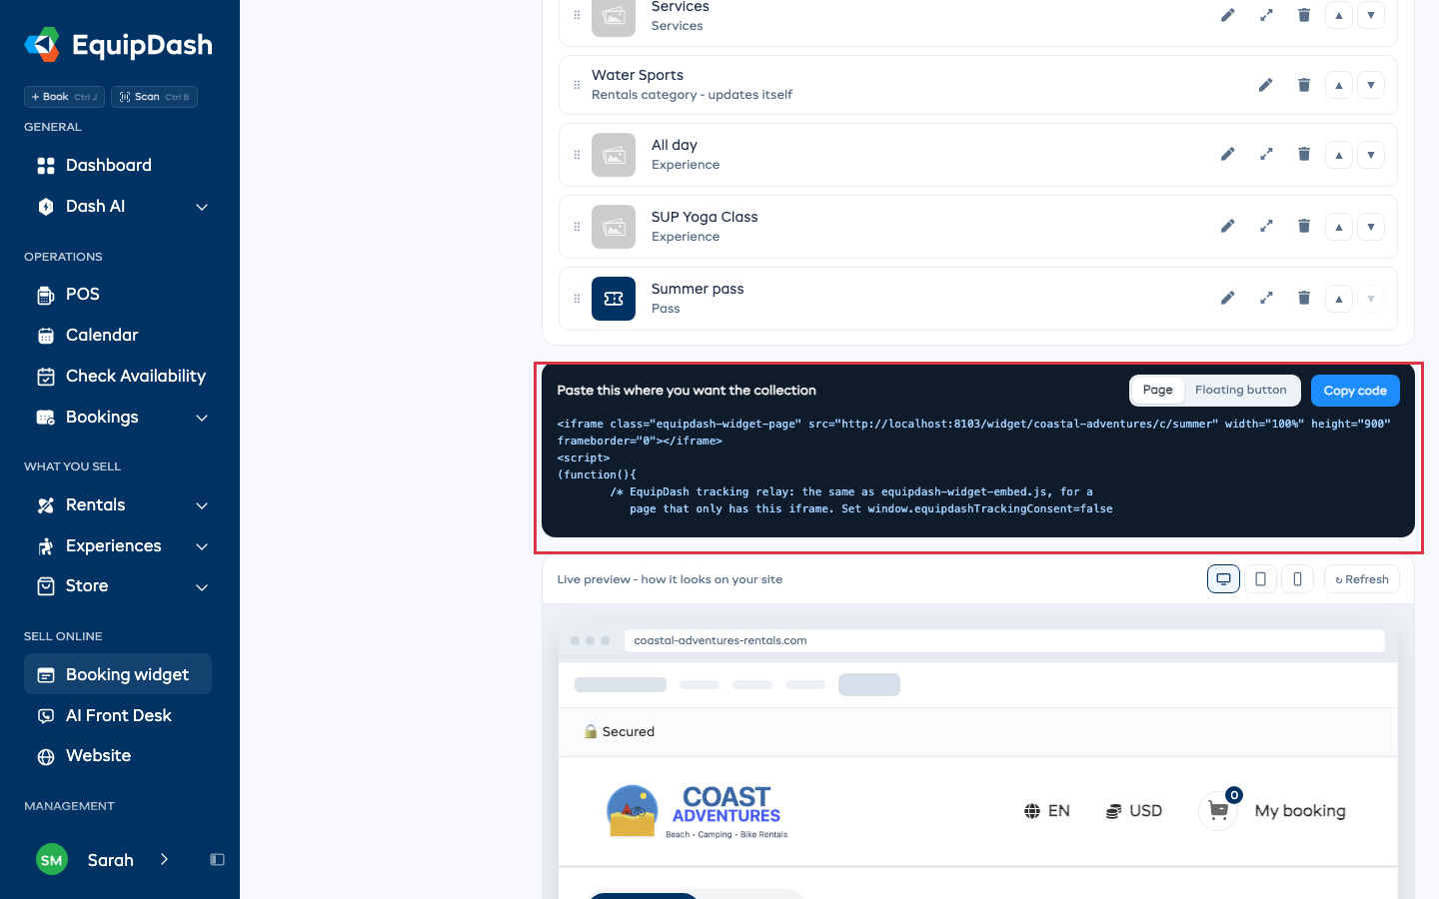Delete the SUP Yoga Class item
This screenshot has width=1439, height=899.
point(1304,227)
